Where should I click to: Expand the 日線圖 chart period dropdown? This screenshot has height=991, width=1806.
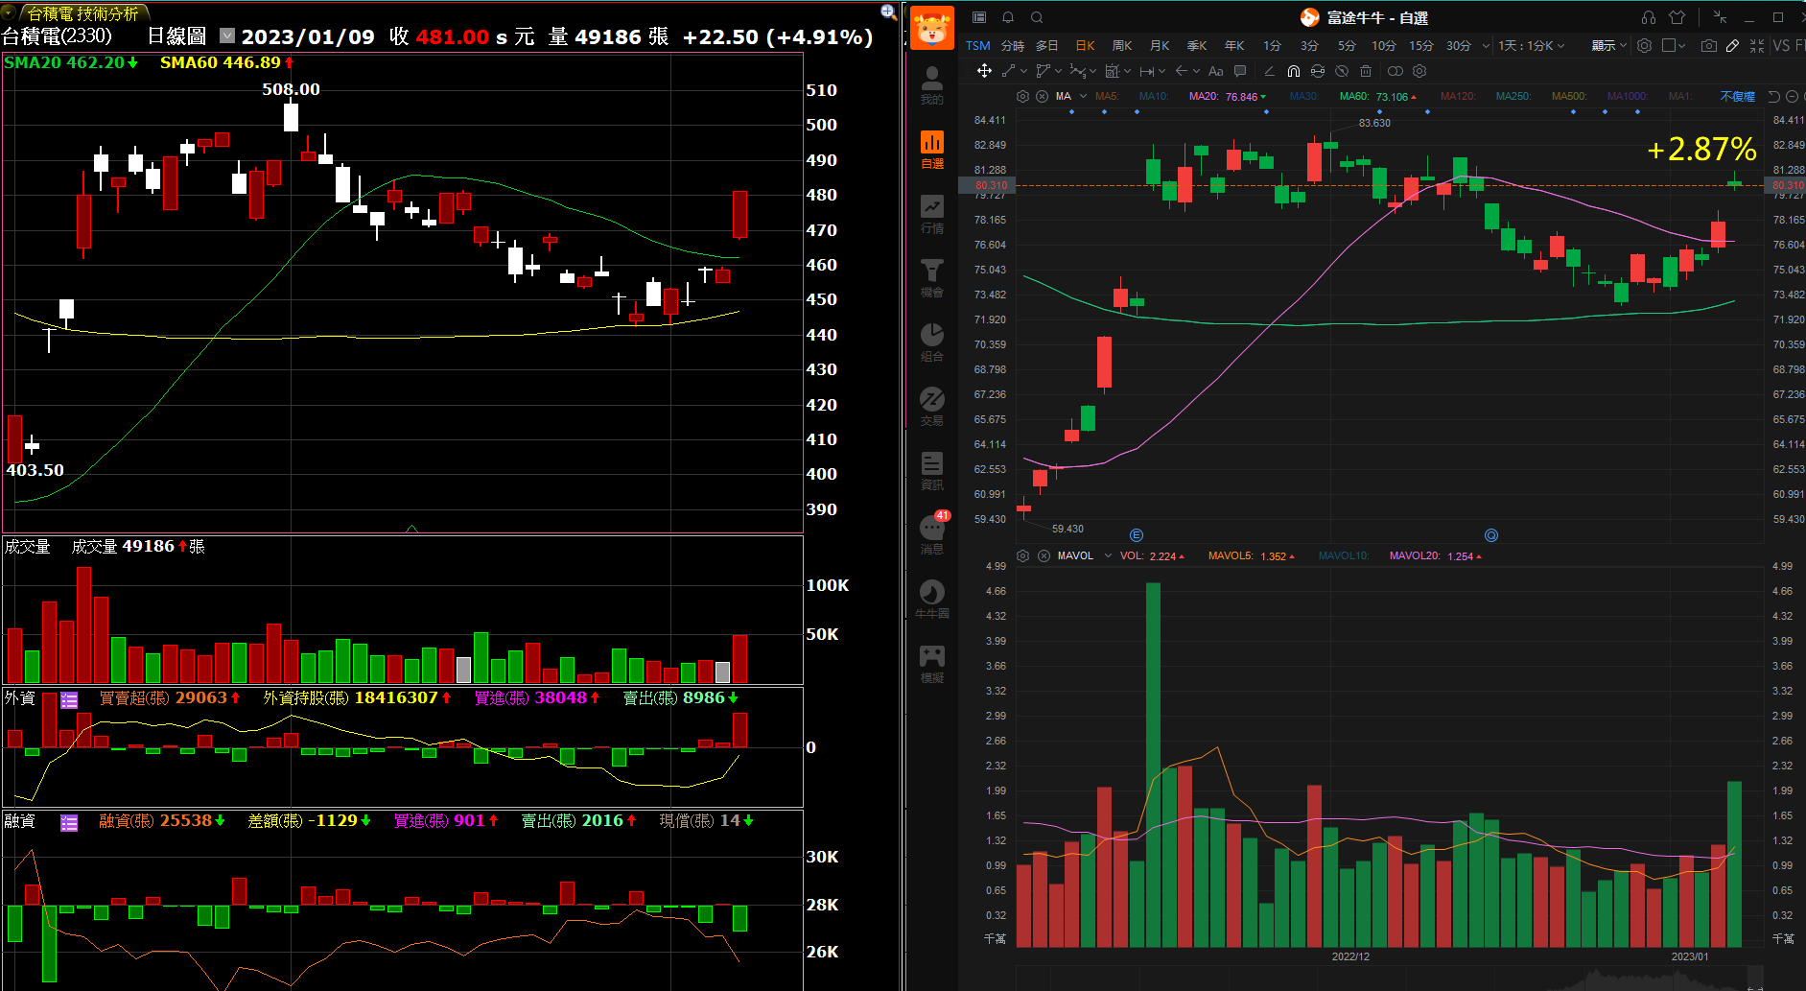tap(226, 35)
